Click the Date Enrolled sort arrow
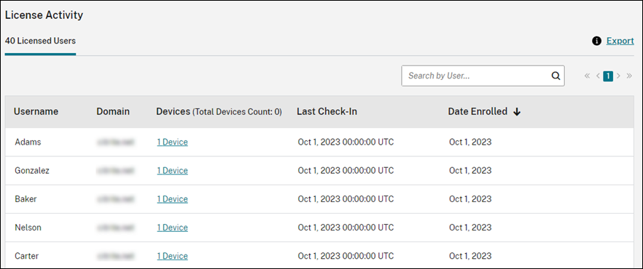643x269 pixels. pos(517,112)
